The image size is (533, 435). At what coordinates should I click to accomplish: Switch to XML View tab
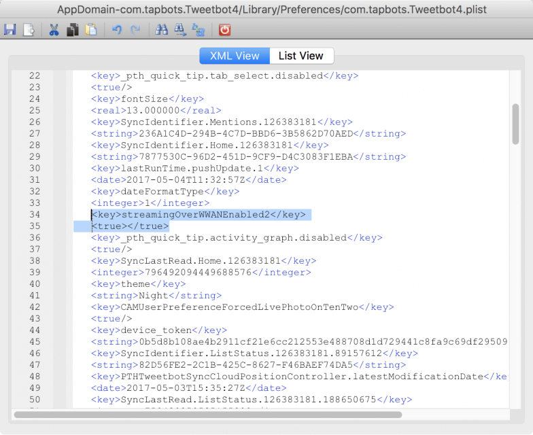point(235,56)
